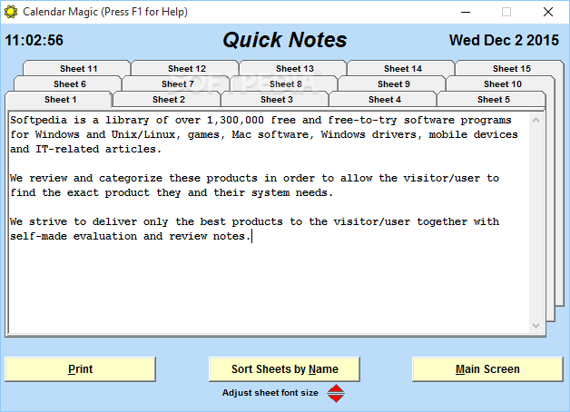This screenshot has width=570, height=412.
Task: Open the Sheet 3 tab
Action: [x=277, y=100]
